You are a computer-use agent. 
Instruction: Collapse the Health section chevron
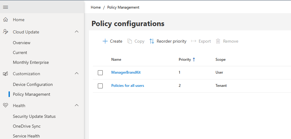point(76,105)
